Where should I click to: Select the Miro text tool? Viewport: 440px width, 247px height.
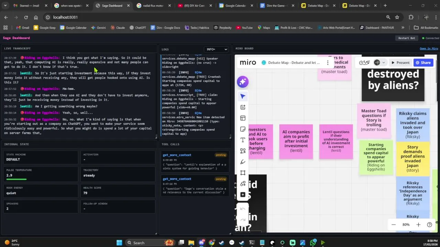tap(243, 140)
